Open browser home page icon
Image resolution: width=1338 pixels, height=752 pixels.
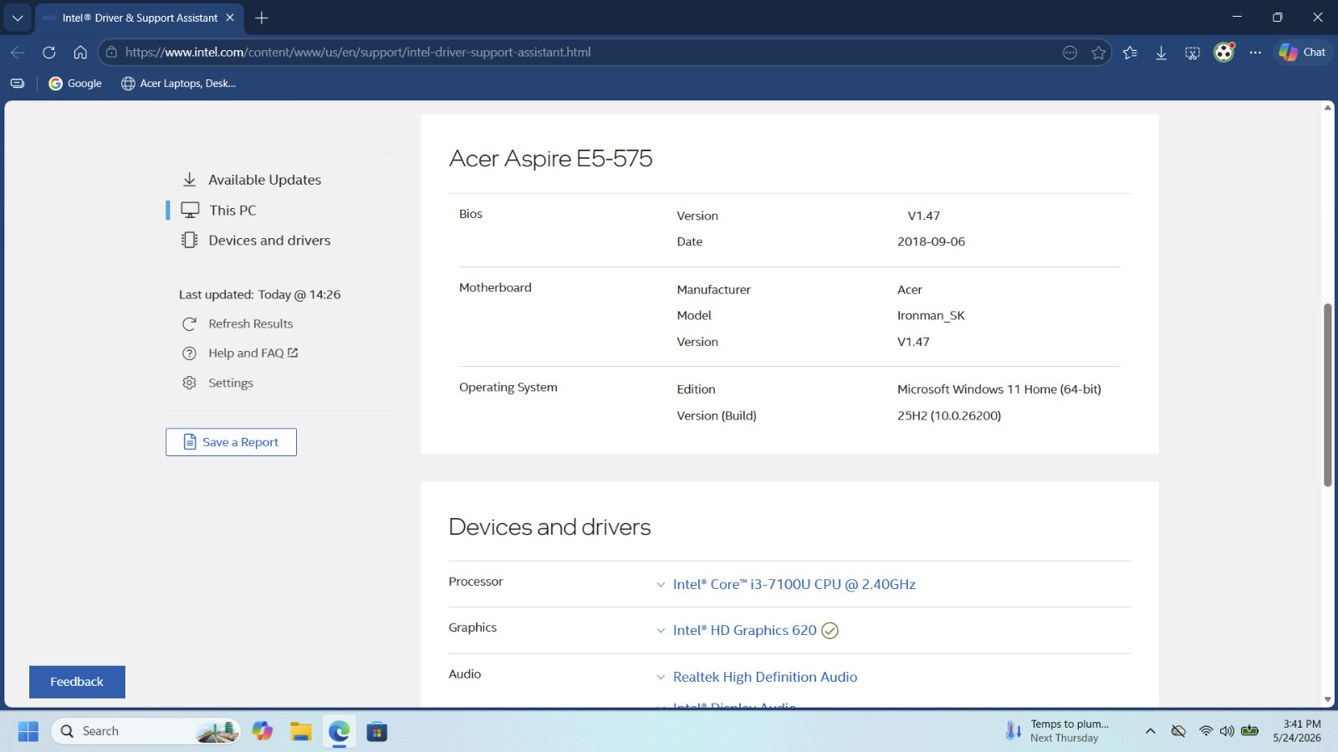(80, 53)
